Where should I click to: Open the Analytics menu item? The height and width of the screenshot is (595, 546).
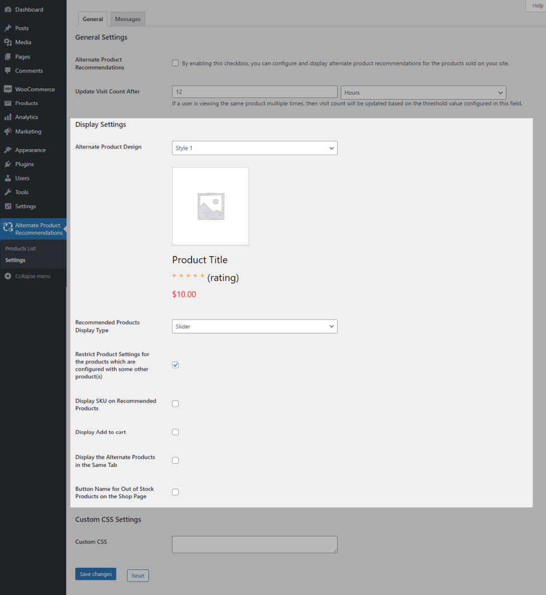(x=33, y=117)
